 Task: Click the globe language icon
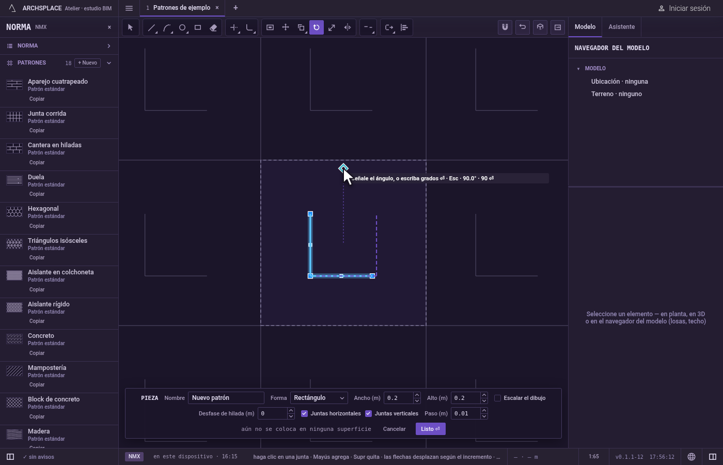click(x=691, y=457)
